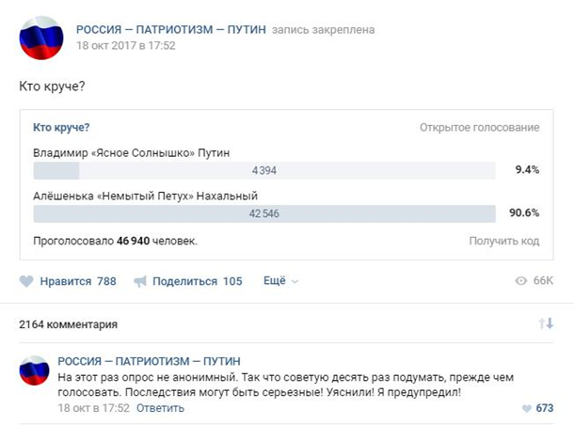Click the comment author name link
Image resolution: width=574 pixels, height=425 pixels.
149,360
